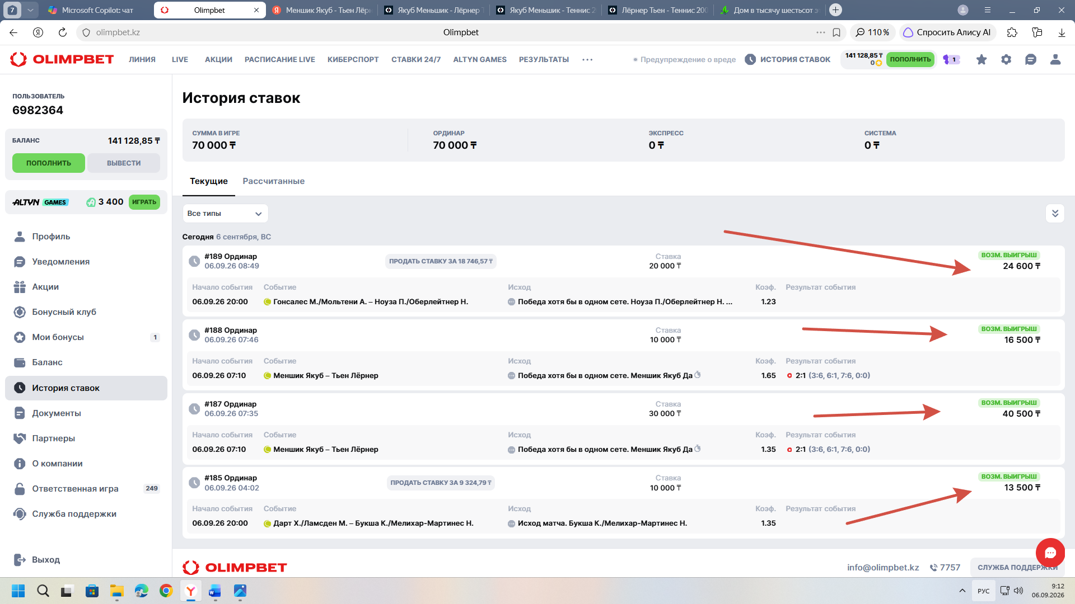Show hidden system tray icons

[x=962, y=591]
